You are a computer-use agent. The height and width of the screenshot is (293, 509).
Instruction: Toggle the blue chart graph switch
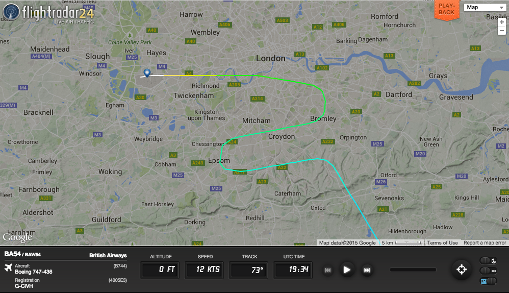[x=488, y=281]
